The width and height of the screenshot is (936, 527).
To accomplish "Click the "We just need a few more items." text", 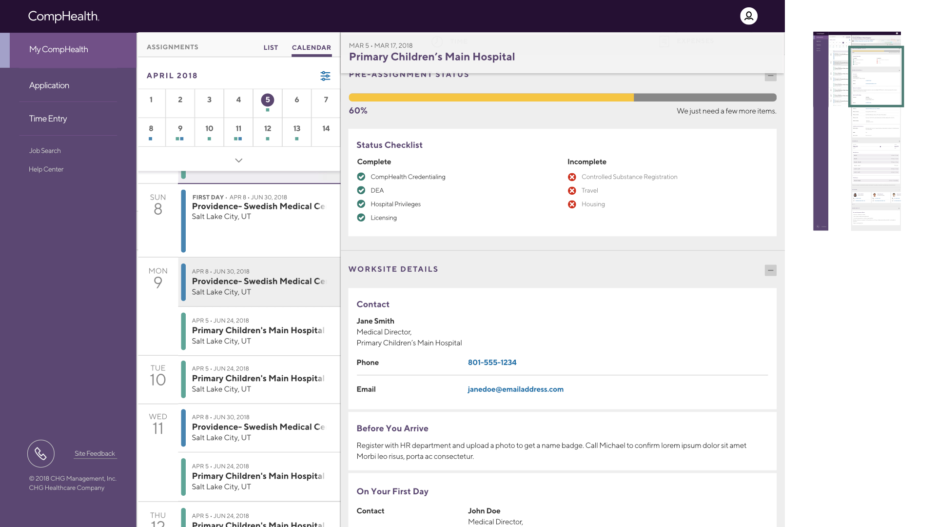I will tap(726, 111).
